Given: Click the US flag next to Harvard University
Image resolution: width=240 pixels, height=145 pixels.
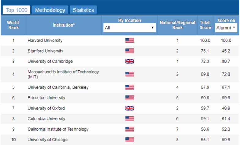Looking at the screenshot, I should (129, 40).
